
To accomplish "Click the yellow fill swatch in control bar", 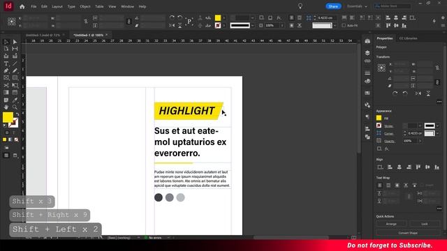I will (218, 18).
